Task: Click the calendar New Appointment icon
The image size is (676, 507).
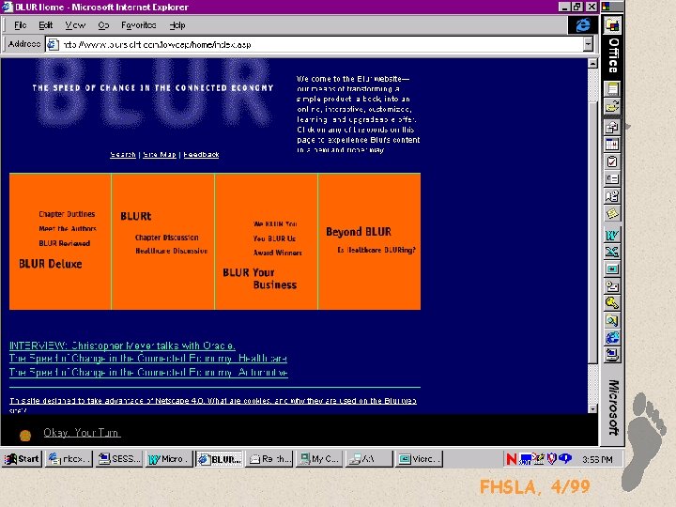Action: point(612,145)
